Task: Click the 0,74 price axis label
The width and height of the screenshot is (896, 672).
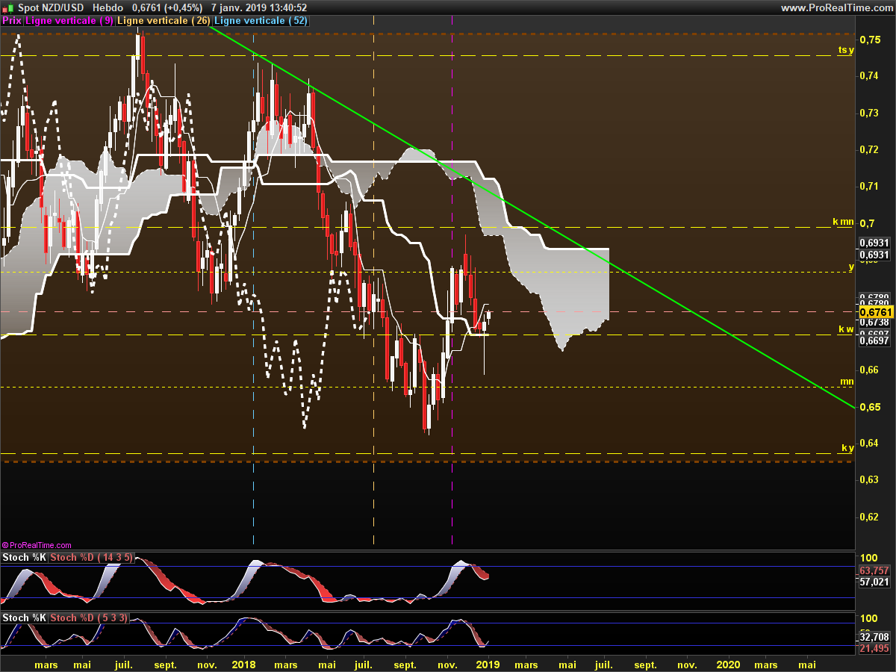Action: (x=869, y=76)
